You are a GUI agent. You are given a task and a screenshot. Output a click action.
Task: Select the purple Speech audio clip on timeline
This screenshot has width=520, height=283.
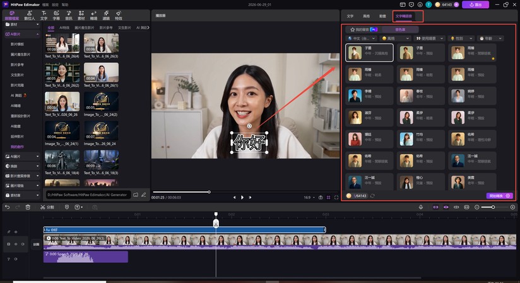click(86, 257)
